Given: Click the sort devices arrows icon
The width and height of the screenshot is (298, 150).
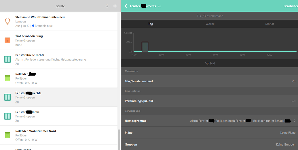Looking at the screenshot, I should coord(107,6).
